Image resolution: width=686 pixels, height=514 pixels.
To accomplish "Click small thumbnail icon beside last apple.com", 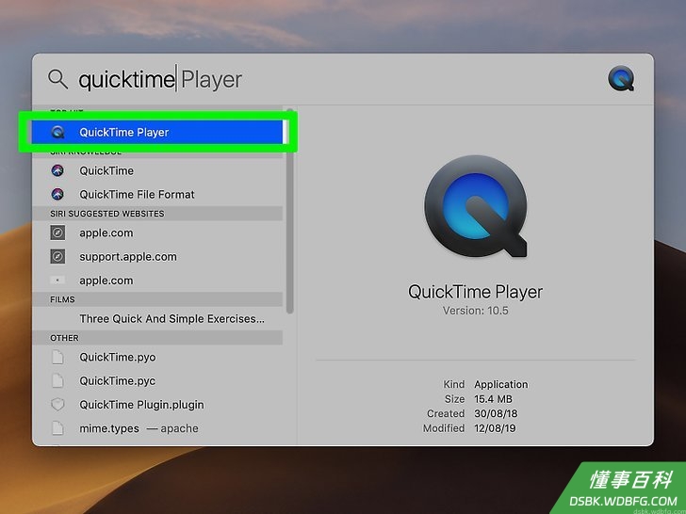I will point(57,281).
